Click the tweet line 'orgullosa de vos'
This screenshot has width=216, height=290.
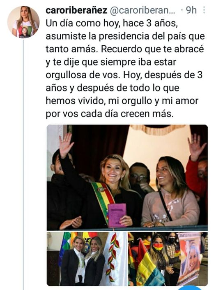coord(82,75)
